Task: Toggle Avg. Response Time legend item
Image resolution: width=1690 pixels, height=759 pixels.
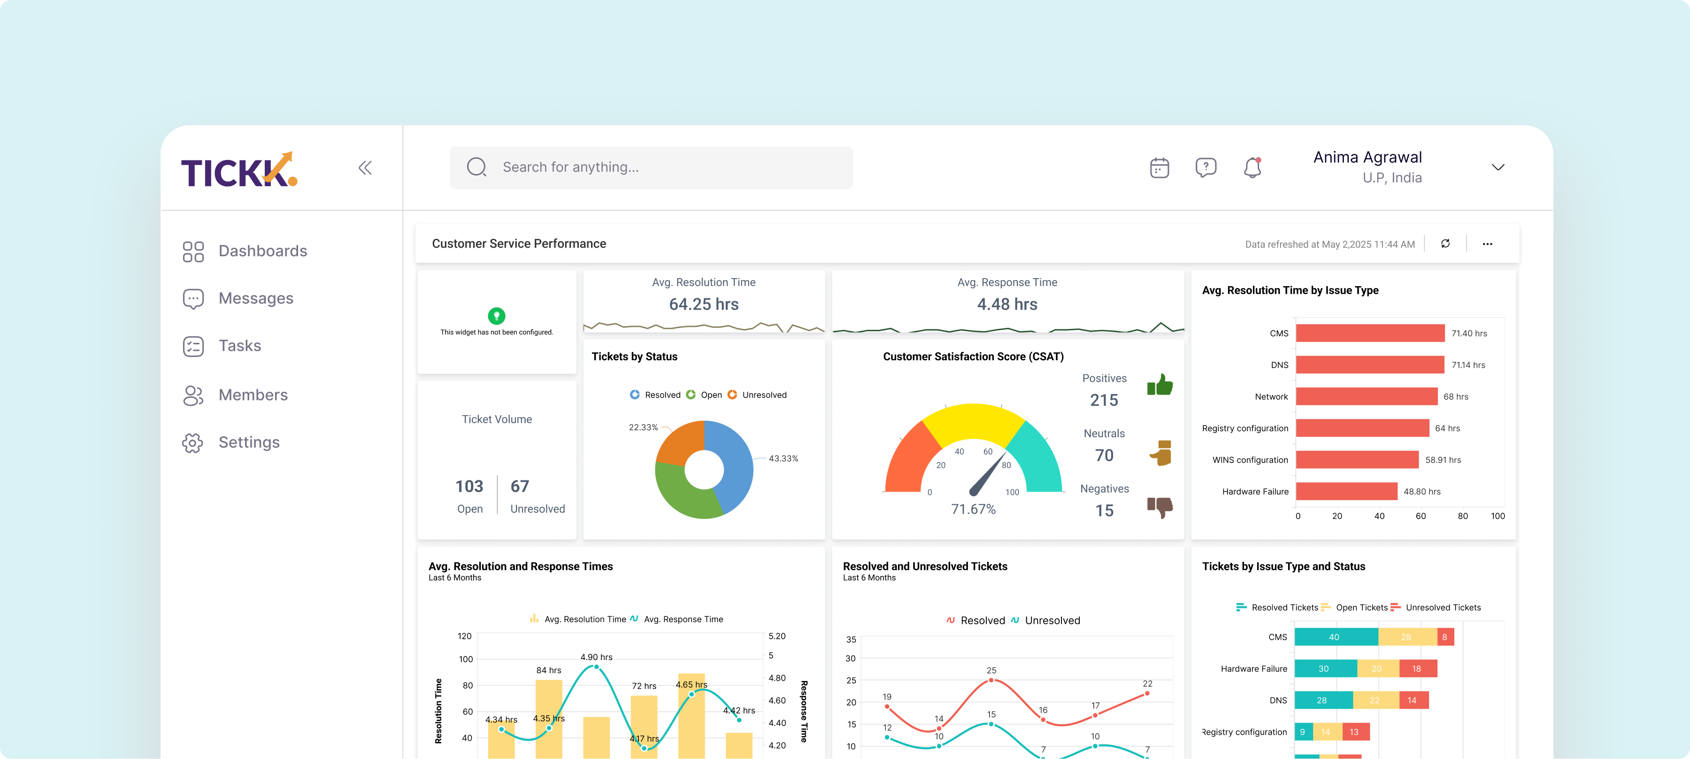Action: click(x=676, y=619)
